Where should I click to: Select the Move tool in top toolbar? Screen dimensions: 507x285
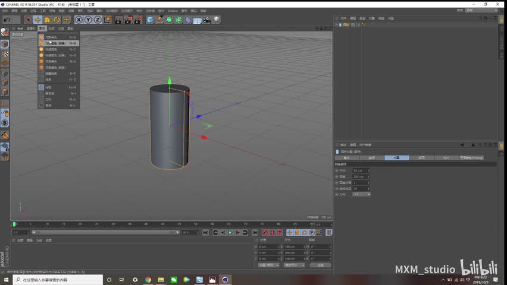(37, 20)
